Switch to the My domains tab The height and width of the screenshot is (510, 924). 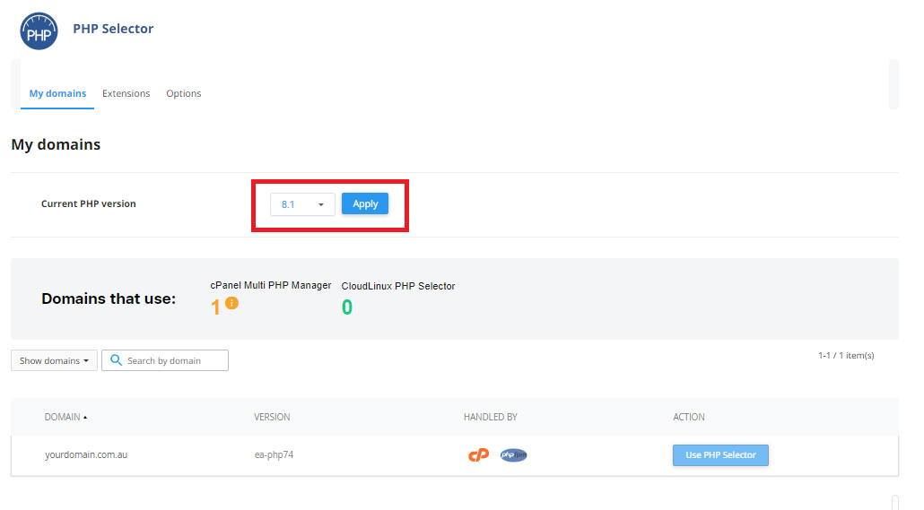[x=57, y=93]
